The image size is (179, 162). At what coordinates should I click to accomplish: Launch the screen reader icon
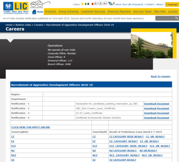pyautogui.click(x=111, y=4)
